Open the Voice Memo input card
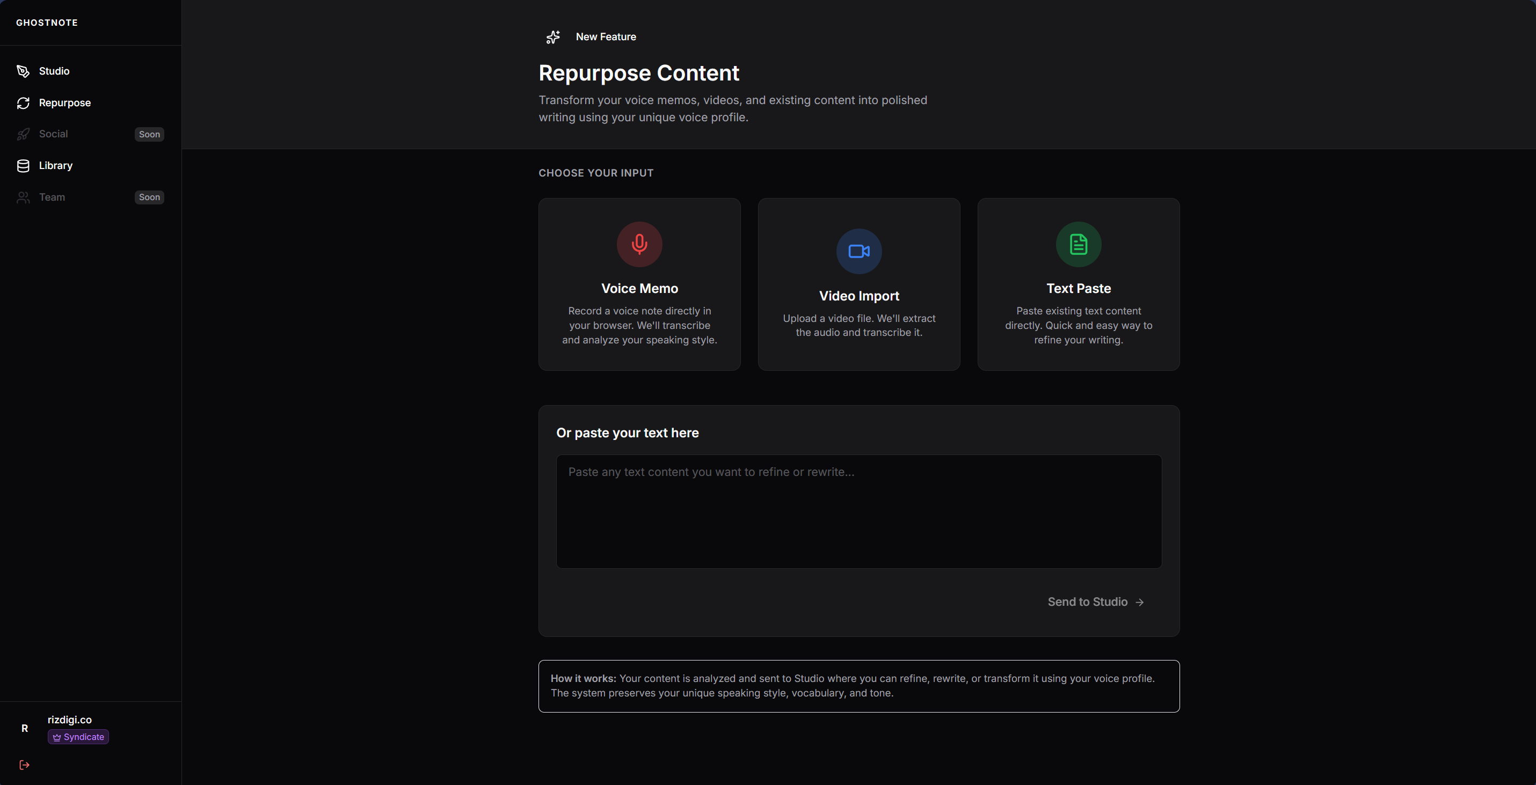This screenshot has width=1536, height=785. 639,284
